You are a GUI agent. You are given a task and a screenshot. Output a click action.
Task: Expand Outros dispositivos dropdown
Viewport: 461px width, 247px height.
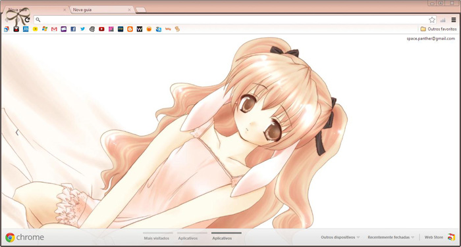tap(340, 237)
